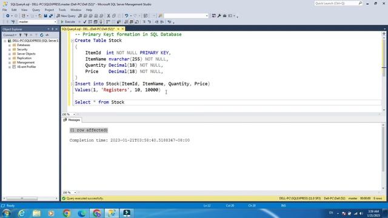Click the Undo arrow icon
This screenshot has height=218, width=388.
127,16
